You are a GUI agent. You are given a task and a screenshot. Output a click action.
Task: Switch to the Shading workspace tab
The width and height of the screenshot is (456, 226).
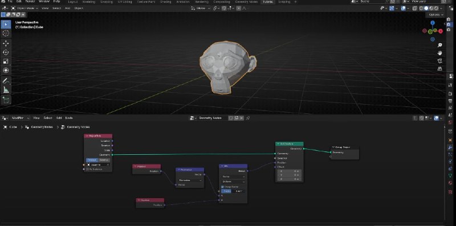tap(165, 2)
